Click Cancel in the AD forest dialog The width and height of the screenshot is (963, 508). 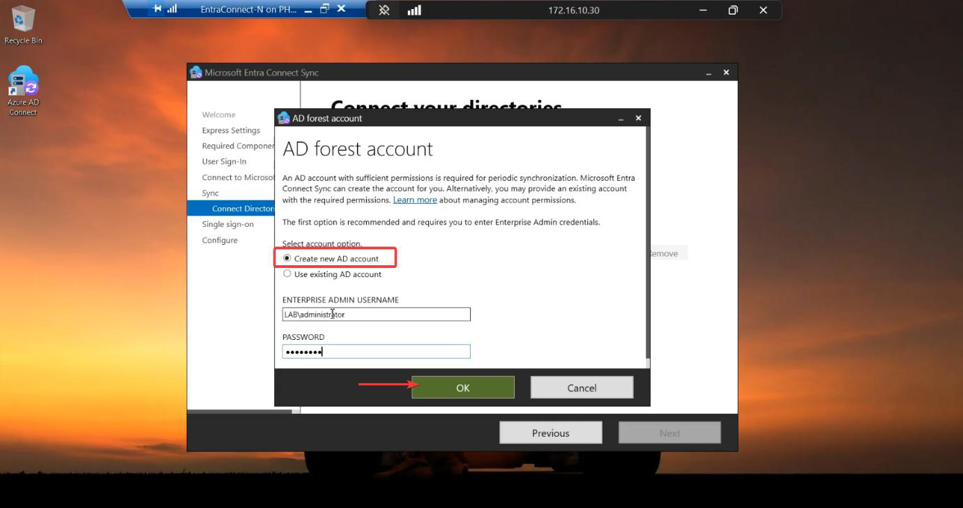(582, 388)
